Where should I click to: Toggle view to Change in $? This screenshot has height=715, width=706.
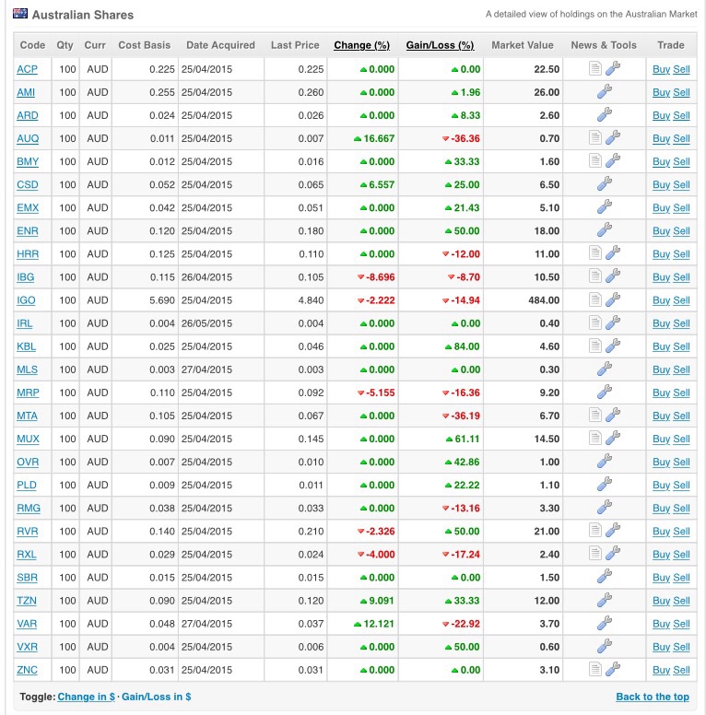coord(87,697)
